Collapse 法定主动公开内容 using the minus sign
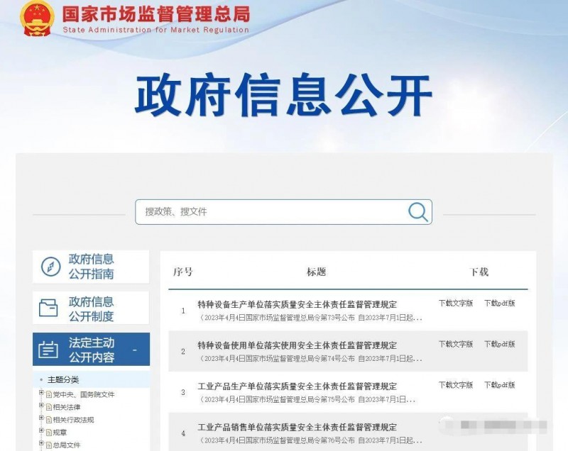The width and height of the screenshot is (568, 451). 134,350
